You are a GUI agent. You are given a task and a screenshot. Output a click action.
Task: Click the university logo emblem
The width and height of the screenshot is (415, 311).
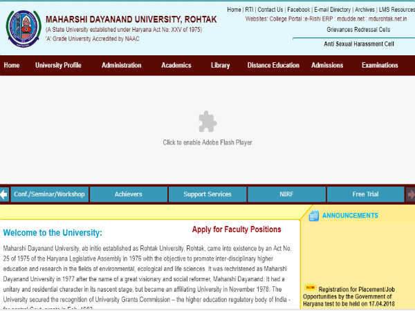[x=23, y=28]
